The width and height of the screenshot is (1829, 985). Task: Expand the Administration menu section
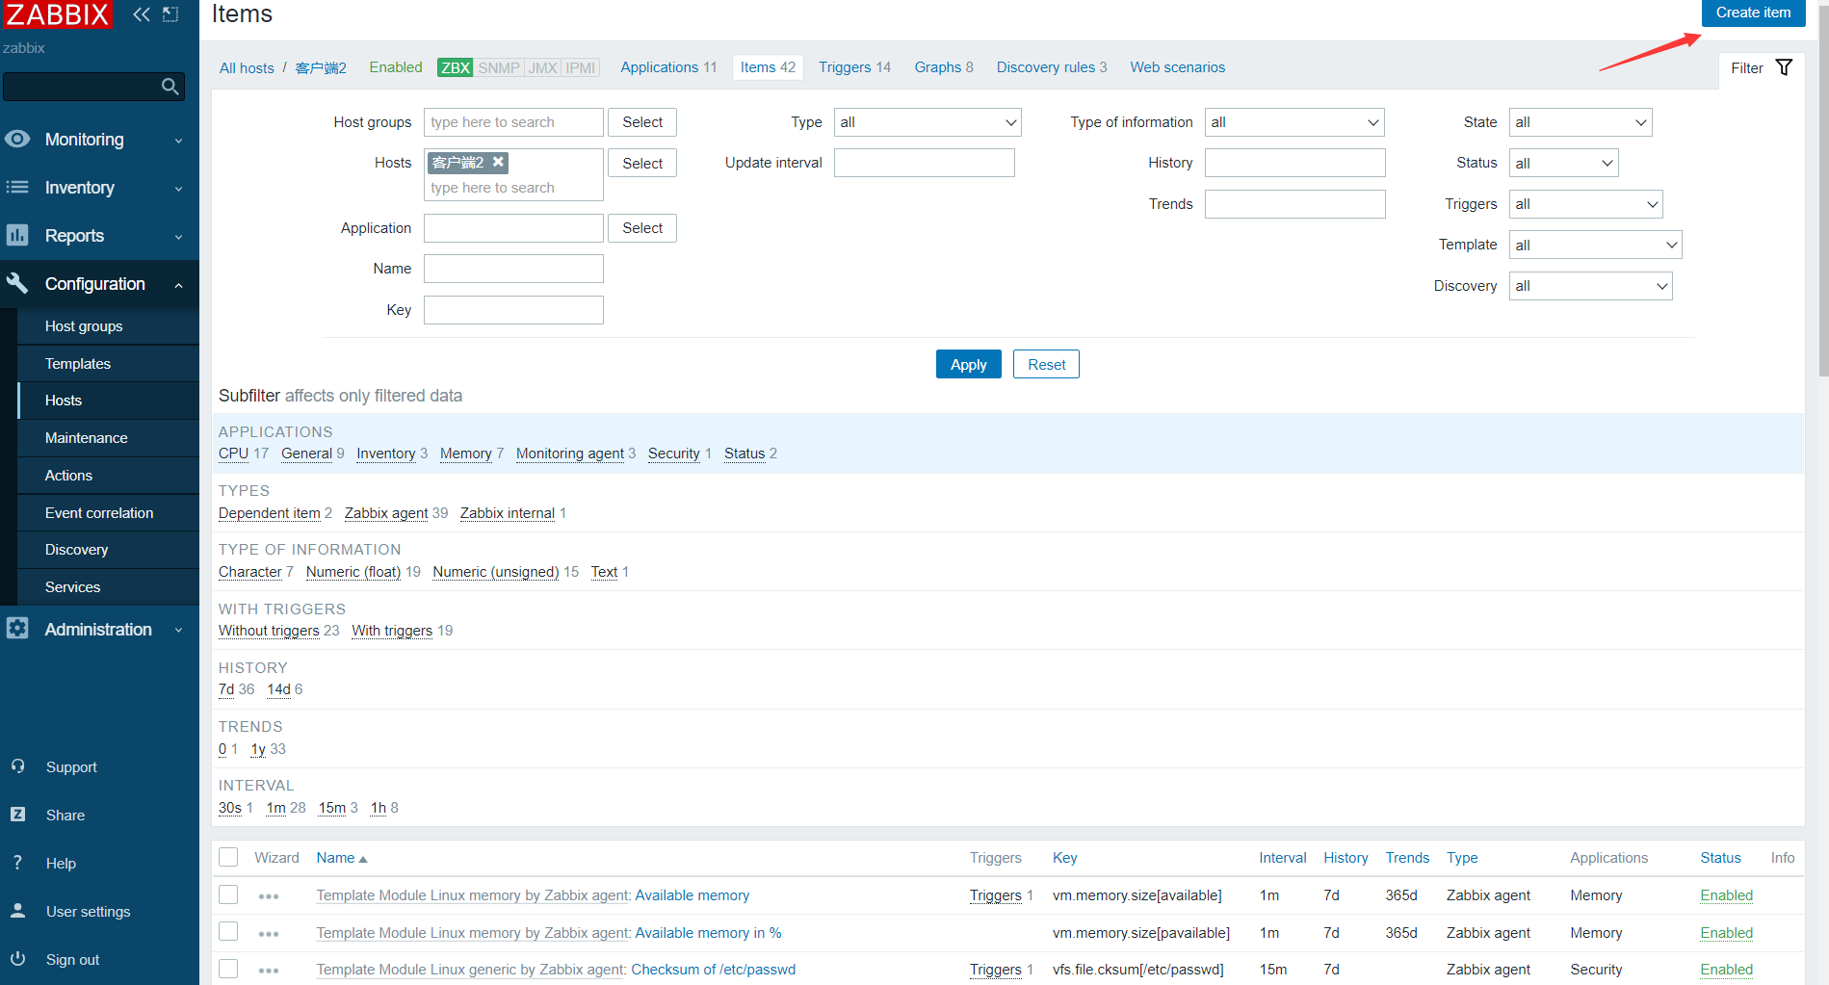(x=99, y=630)
